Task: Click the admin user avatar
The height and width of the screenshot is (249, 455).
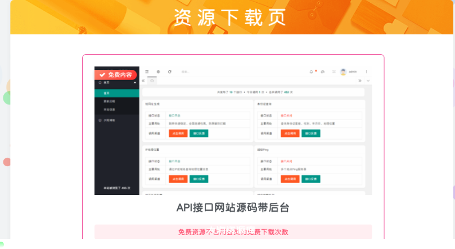Action: (343, 72)
